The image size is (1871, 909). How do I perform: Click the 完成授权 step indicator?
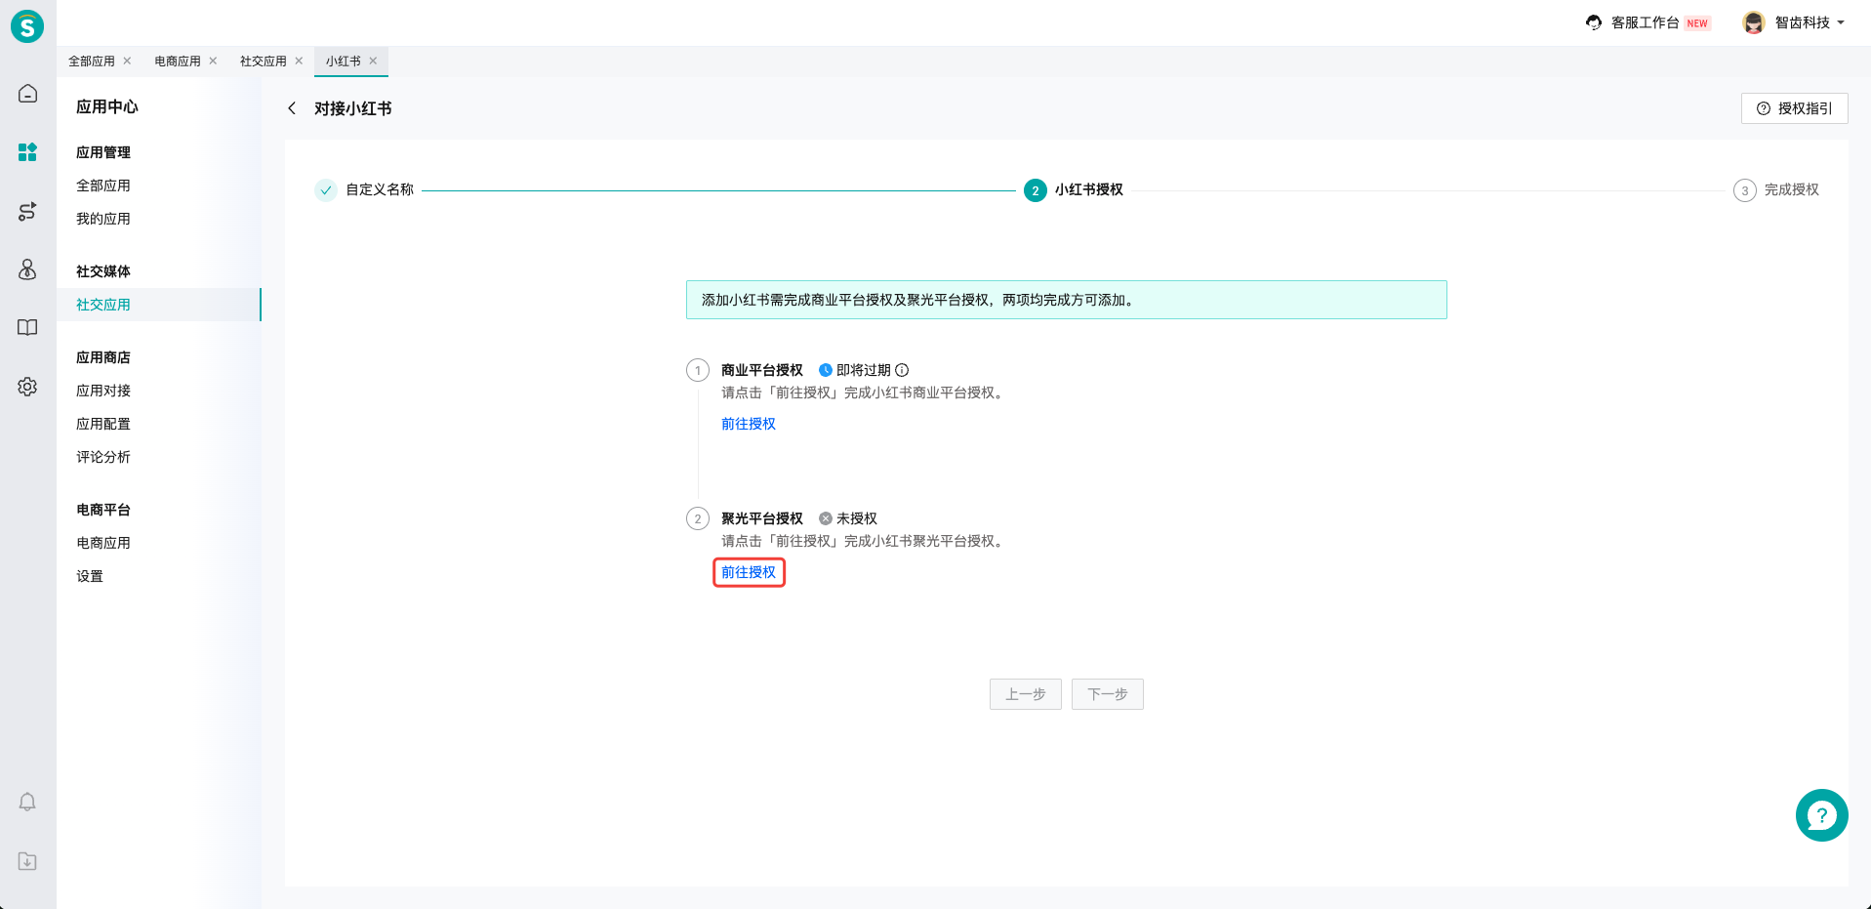click(x=1776, y=189)
